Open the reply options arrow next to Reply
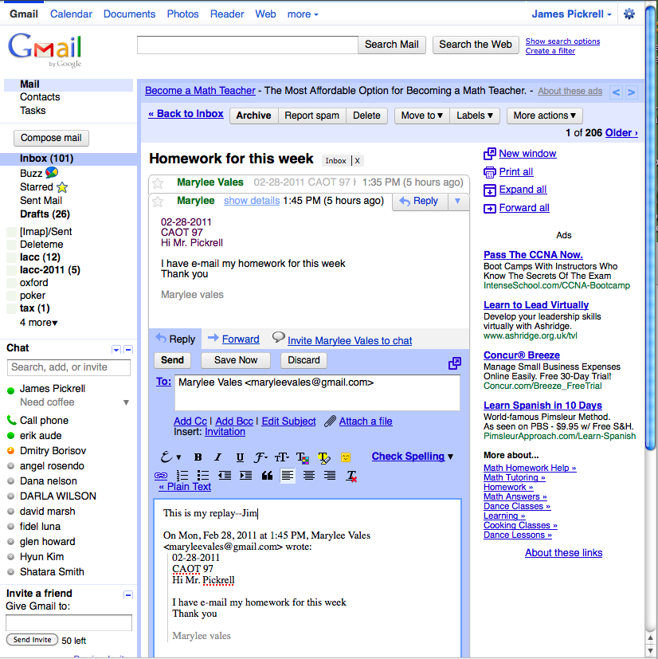 tap(457, 201)
